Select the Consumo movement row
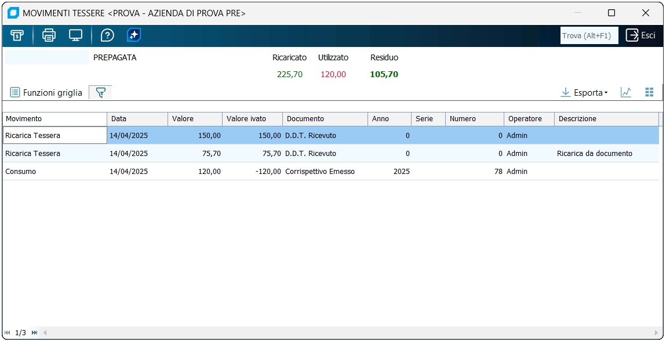This screenshot has width=666, height=341. (331, 171)
